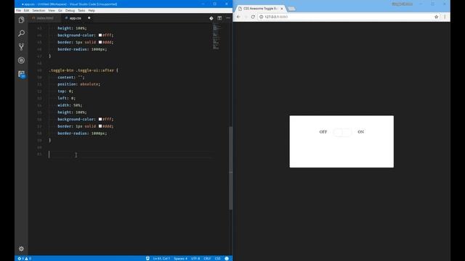465x261 pixels.
Task: Select the CSS Awesome Toggle Chrome tab
Action: [x=260, y=9]
